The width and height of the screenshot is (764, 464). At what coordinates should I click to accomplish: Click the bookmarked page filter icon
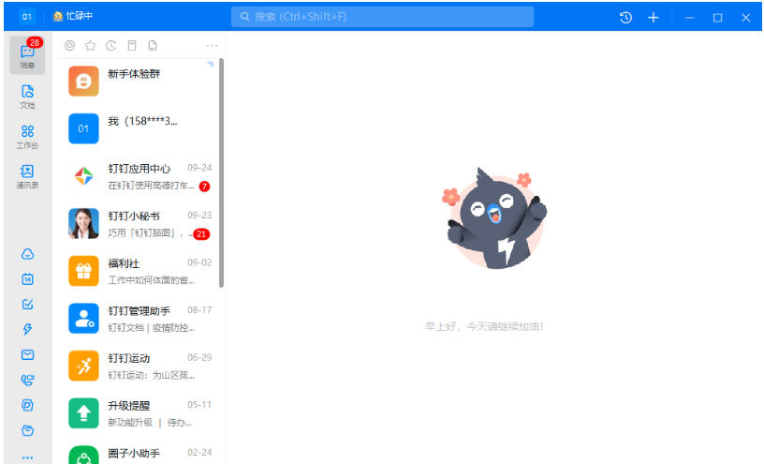[x=132, y=45]
